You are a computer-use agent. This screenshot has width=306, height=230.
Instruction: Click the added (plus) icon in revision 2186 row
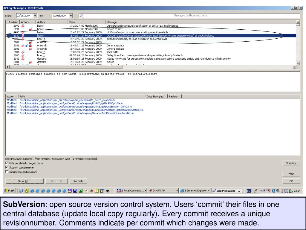coord(27,46)
